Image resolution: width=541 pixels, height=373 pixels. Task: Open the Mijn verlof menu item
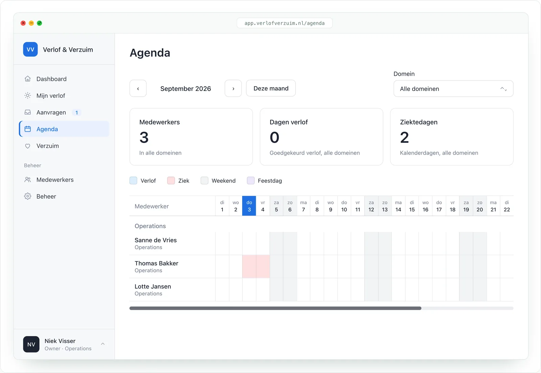[x=64, y=96]
